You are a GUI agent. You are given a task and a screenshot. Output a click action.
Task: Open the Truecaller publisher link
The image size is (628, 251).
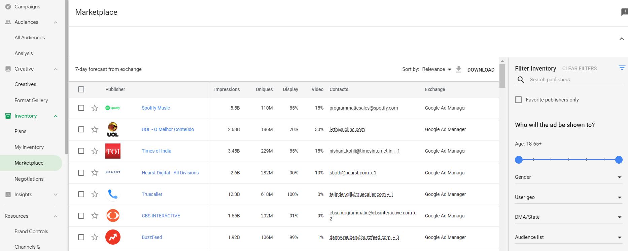click(x=152, y=194)
